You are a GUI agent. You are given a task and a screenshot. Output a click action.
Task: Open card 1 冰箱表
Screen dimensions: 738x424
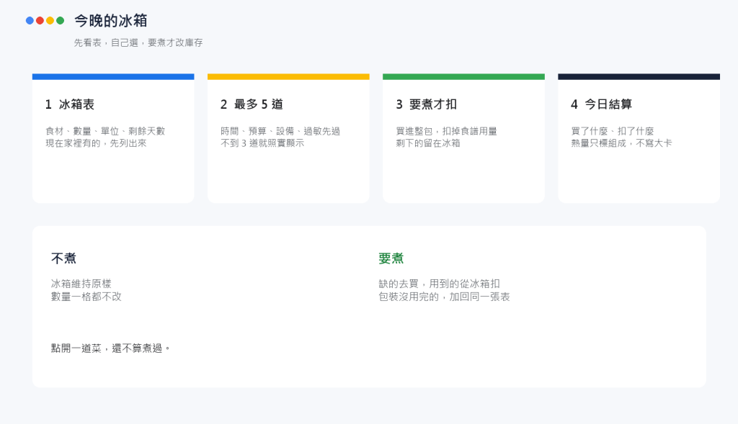113,138
